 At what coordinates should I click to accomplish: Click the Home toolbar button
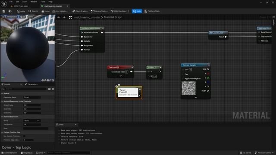[45, 11]
